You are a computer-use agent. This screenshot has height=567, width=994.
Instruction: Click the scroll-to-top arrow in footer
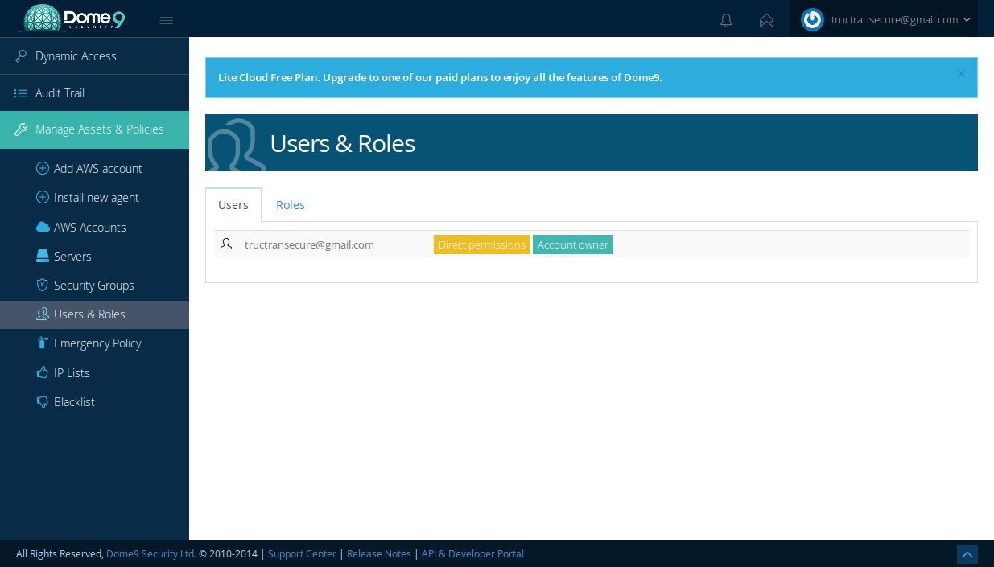[x=967, y=554]
